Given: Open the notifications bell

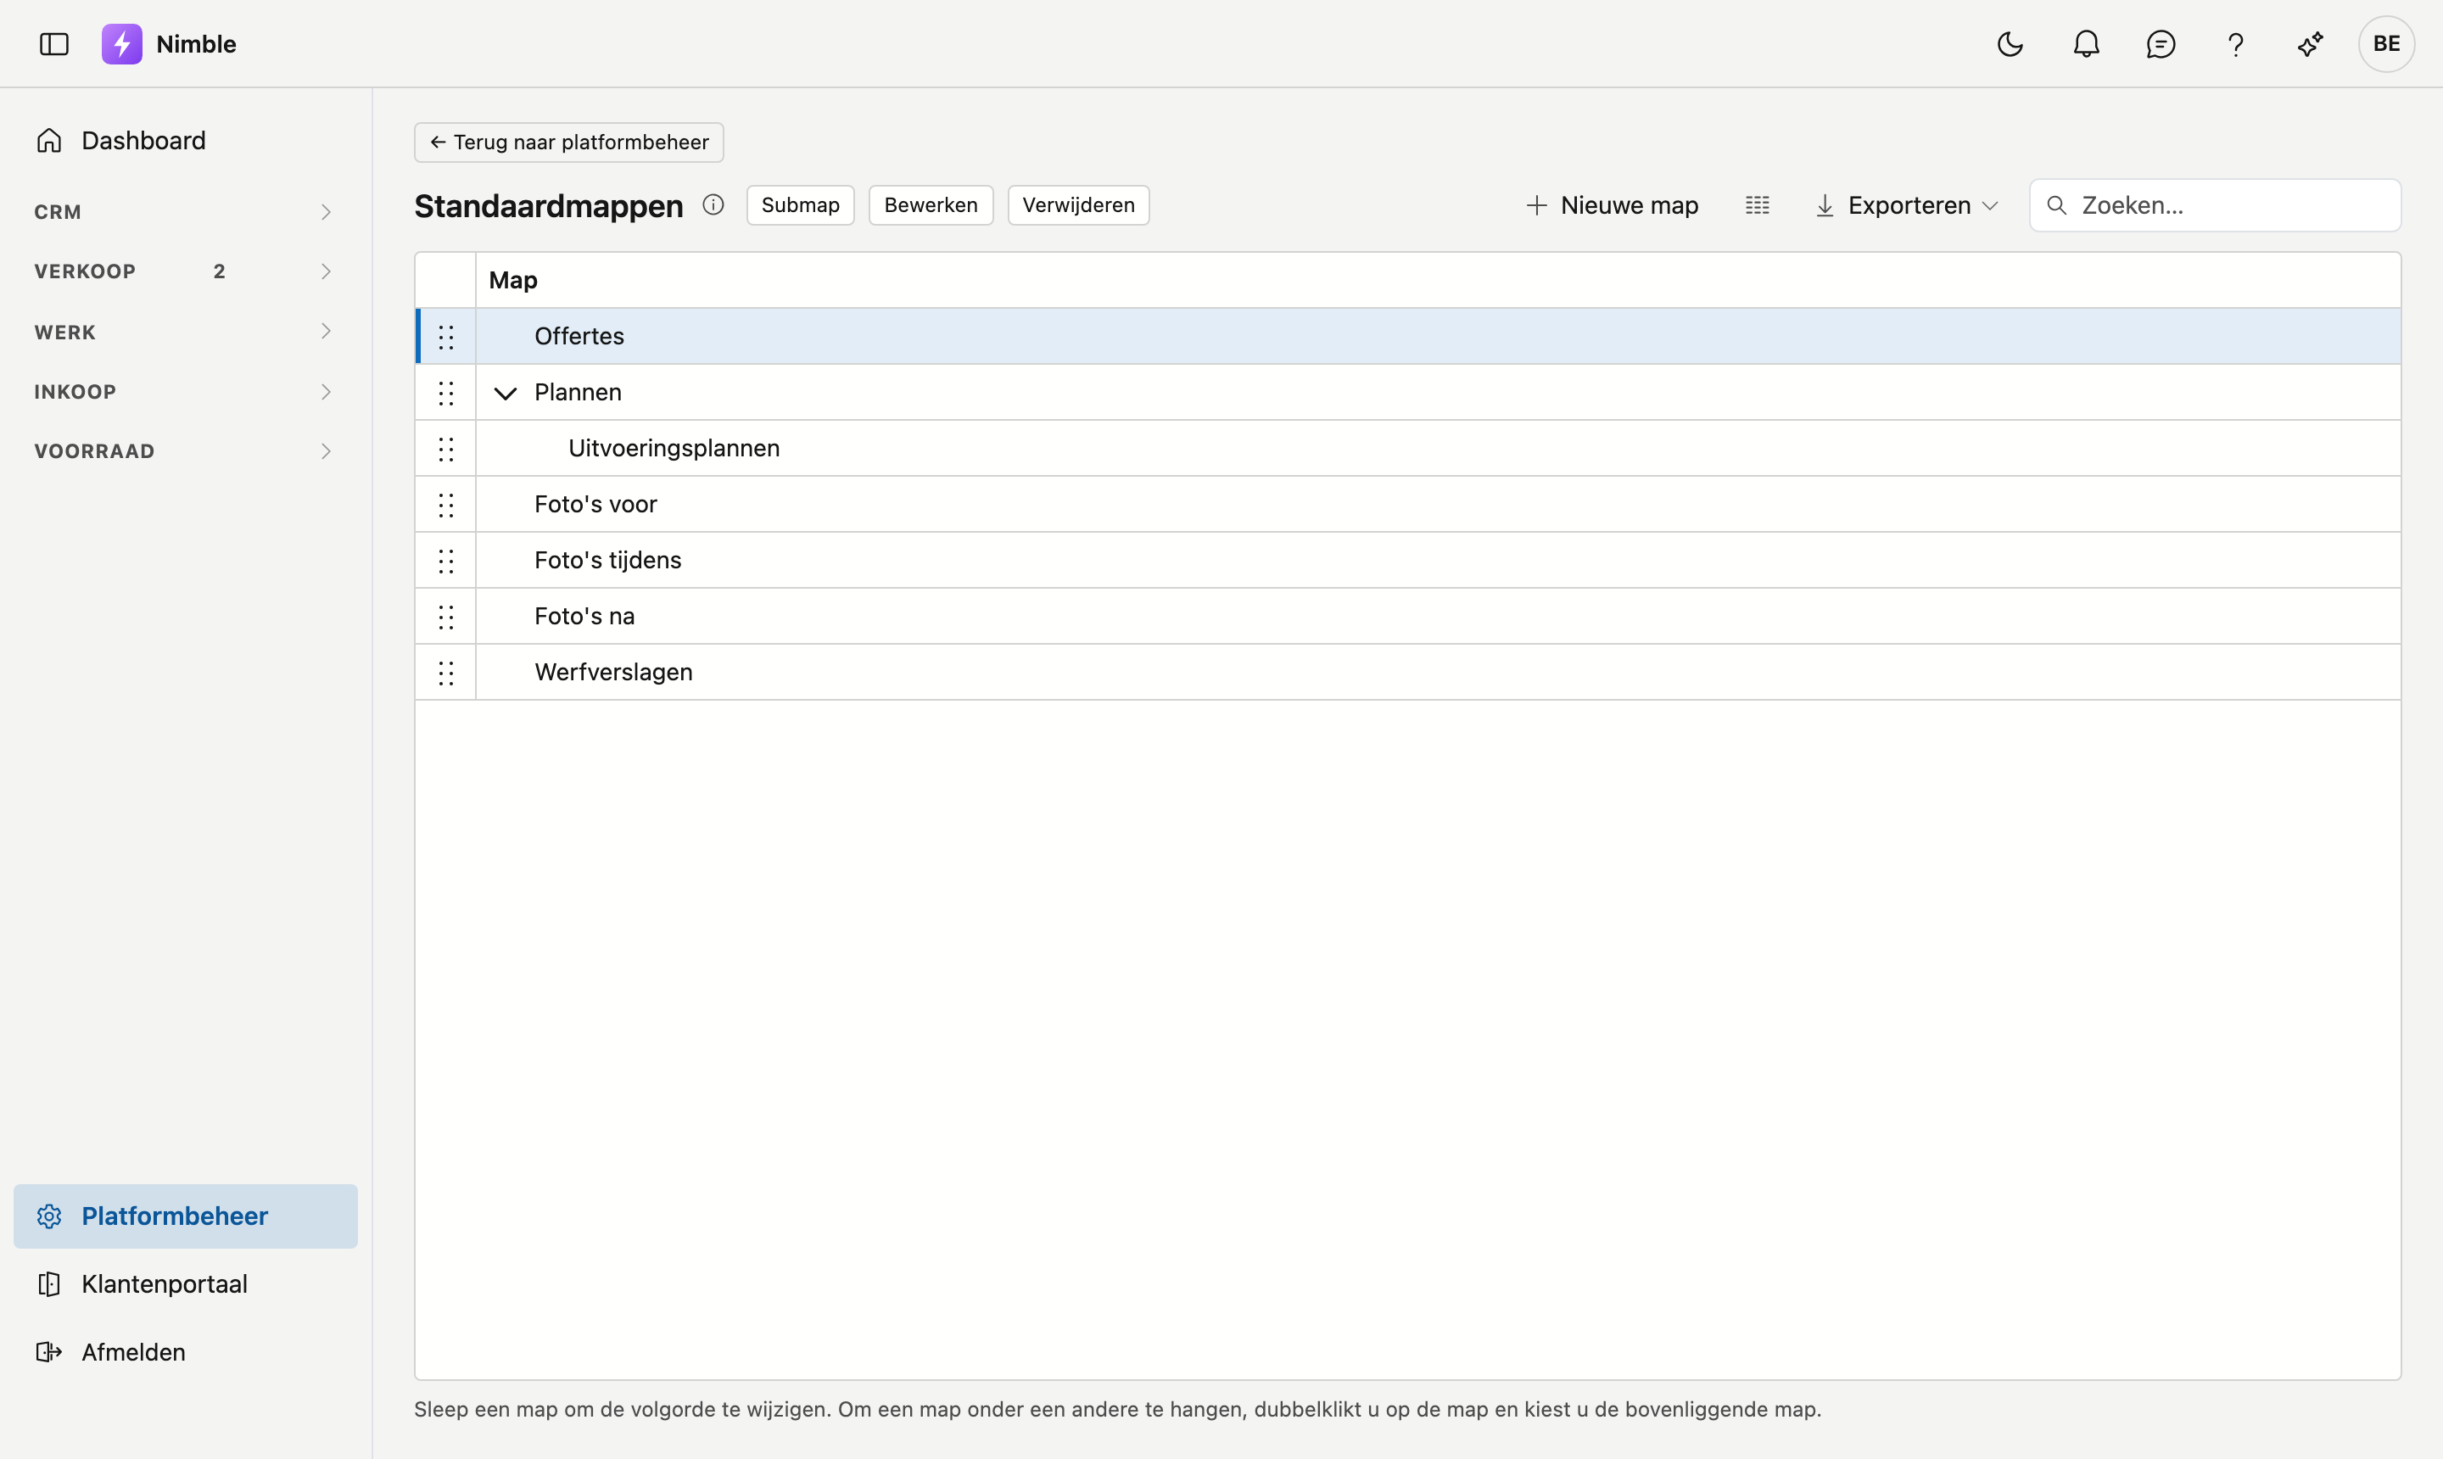Looking at the screenshot, I should point(2086,44).
